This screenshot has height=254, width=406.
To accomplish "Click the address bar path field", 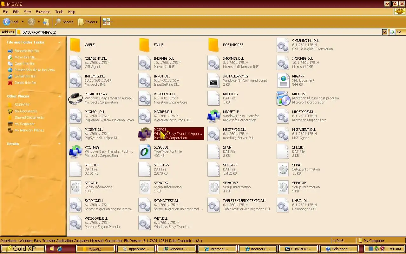I will pos(199,32).
